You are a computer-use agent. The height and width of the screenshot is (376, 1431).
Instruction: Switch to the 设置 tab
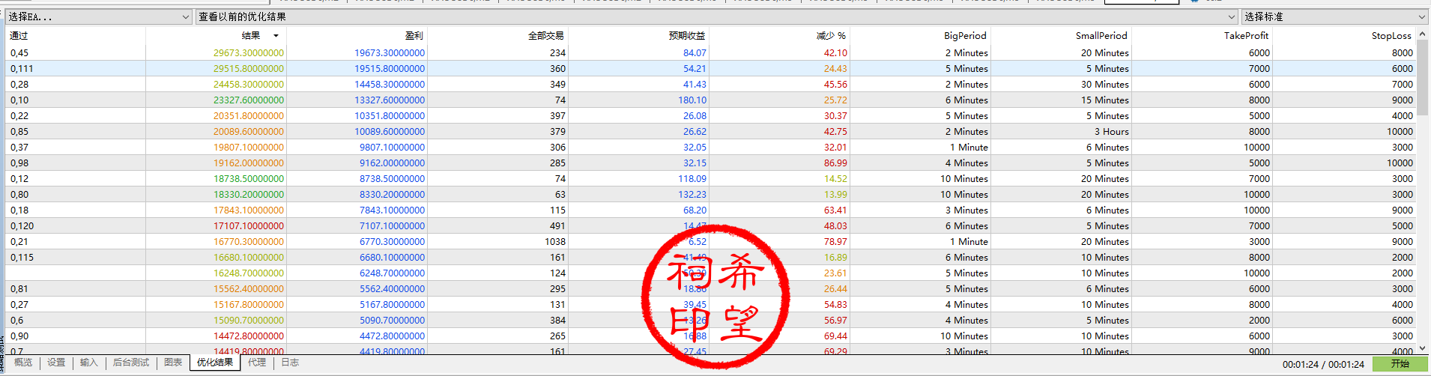tap(56, 363)
